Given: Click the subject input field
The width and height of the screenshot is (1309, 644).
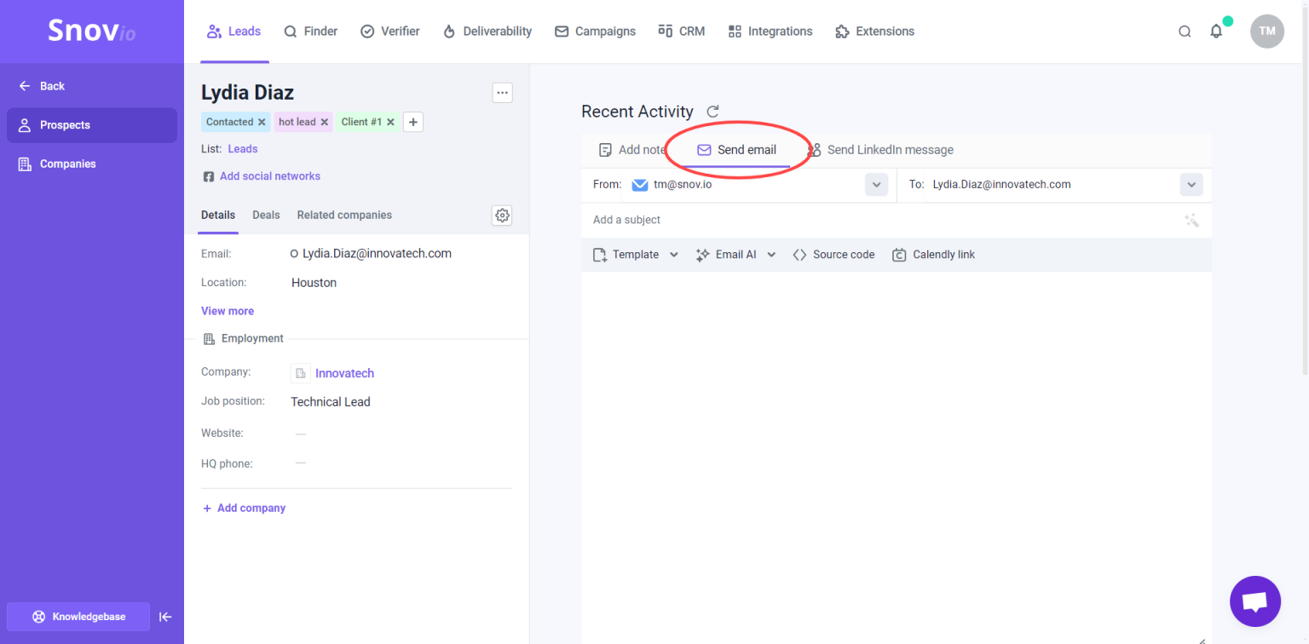Looking at the screenshot, I should pyautogui.click(x=882, y=221).
